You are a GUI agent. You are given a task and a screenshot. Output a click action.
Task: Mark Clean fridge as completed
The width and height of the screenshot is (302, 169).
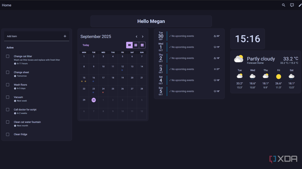(7, 135)
